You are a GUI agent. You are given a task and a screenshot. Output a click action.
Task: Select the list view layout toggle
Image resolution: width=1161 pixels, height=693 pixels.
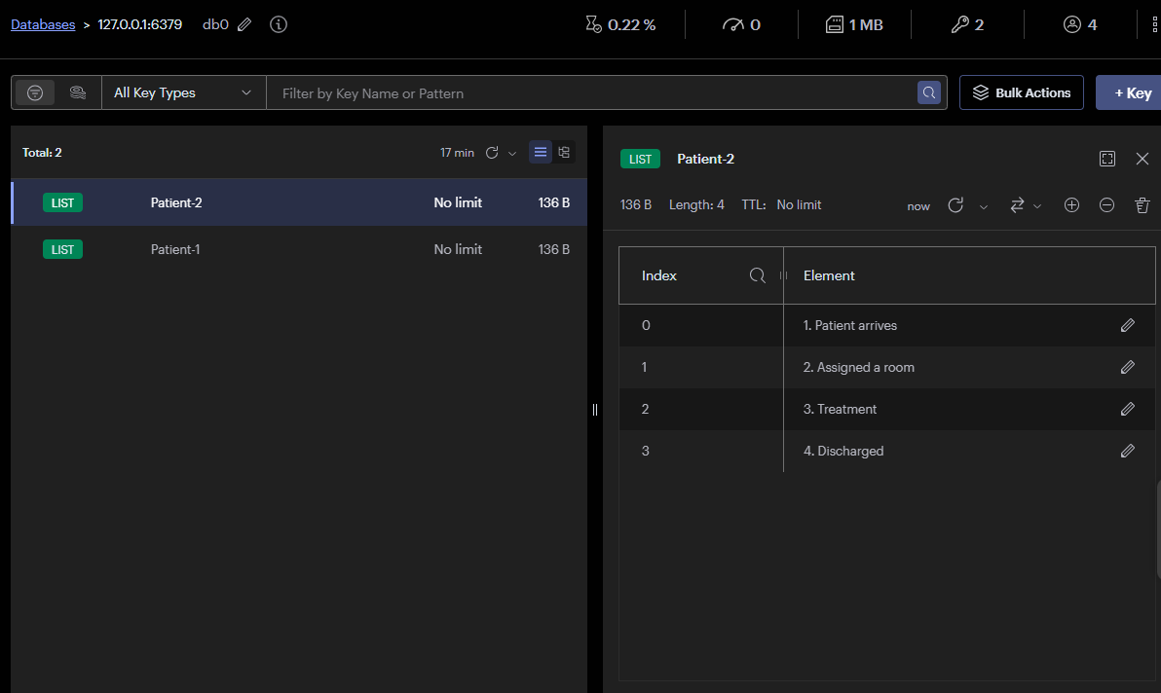pos(541,152)
